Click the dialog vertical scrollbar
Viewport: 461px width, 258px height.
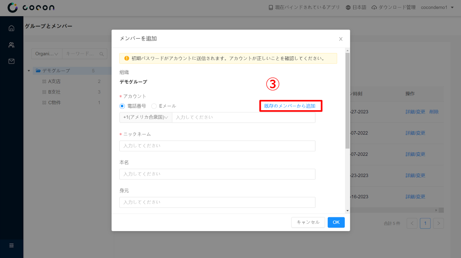347,100
